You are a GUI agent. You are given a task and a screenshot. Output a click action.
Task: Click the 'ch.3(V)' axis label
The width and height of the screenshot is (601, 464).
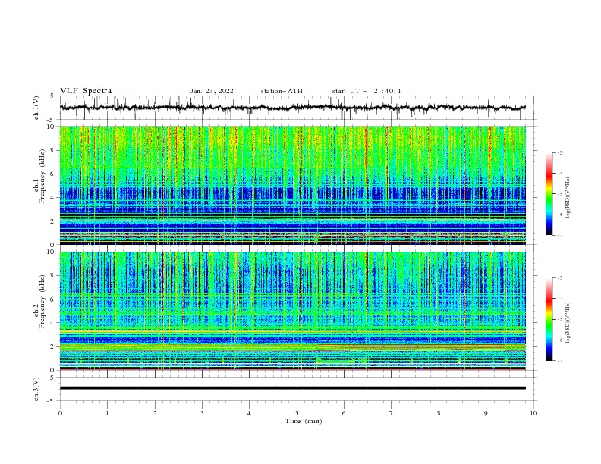click(x=36, y=389)
